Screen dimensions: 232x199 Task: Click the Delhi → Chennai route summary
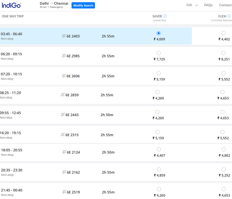54,3
